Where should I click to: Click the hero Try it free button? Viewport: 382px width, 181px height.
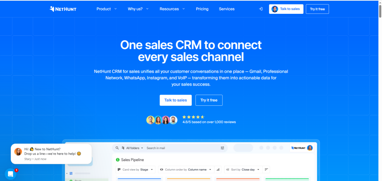click(x=209, y=100)
